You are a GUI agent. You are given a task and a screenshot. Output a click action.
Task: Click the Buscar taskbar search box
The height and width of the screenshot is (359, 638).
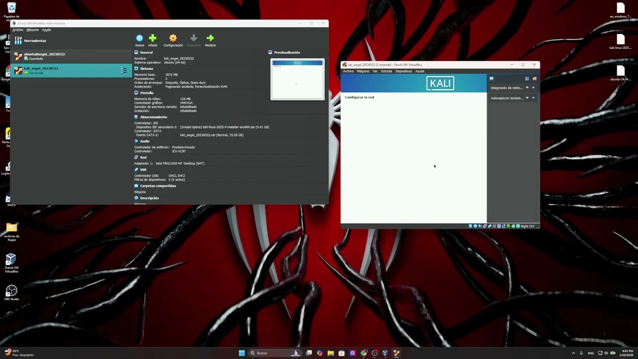tap(275, 353)
